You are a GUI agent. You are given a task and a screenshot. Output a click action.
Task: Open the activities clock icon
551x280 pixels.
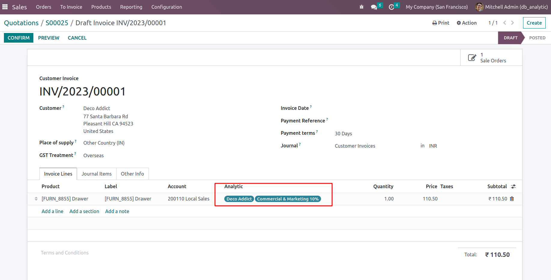click(x=391, y=7)
